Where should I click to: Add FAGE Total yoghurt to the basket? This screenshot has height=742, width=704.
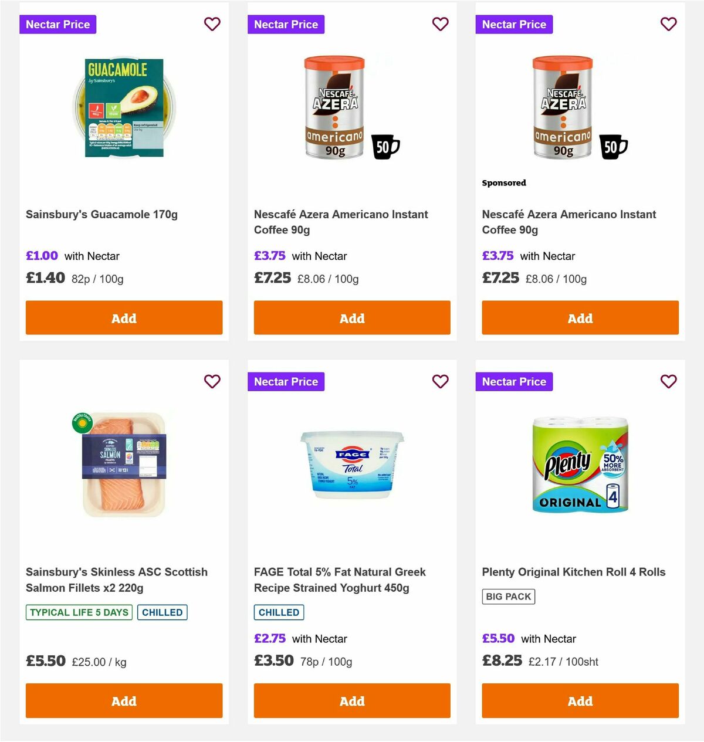[x=352, y=700]
